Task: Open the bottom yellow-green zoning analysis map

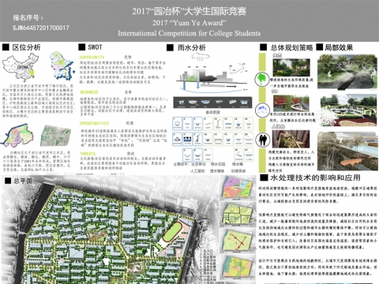Action: [238, 267]
